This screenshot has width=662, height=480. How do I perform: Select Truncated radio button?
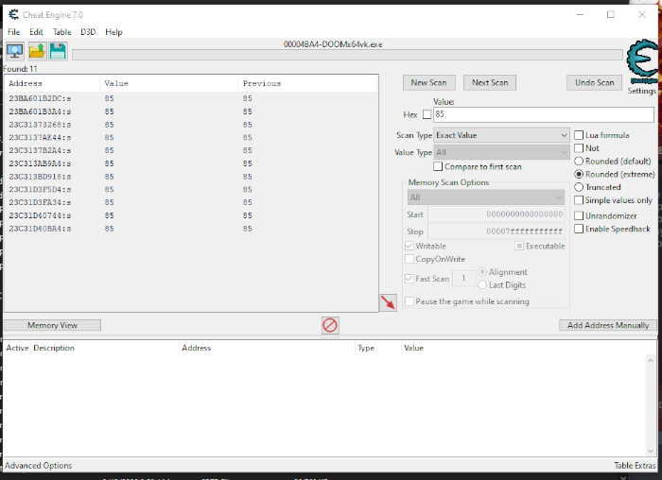pyautogui.click(x=579, y=187)
